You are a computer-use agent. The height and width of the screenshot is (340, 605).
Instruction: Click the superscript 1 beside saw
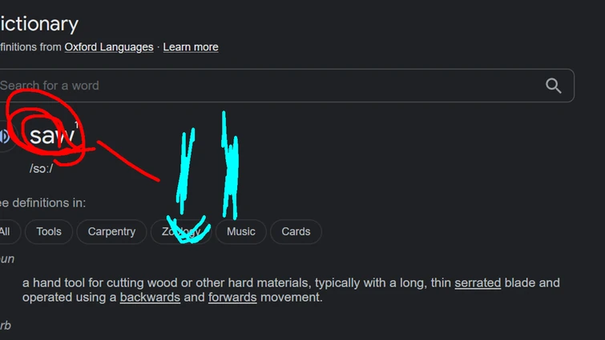[77, 125]
